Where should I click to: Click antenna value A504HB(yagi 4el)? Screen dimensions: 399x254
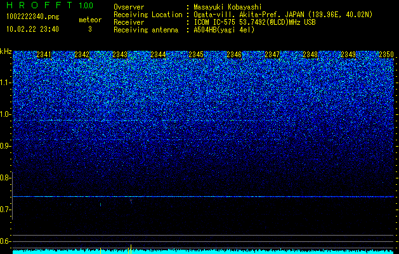pyautogui.click(x=224, y=30)
